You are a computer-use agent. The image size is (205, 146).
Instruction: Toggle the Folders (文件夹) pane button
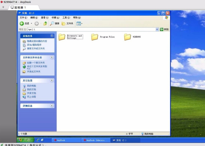pos(68,23)
